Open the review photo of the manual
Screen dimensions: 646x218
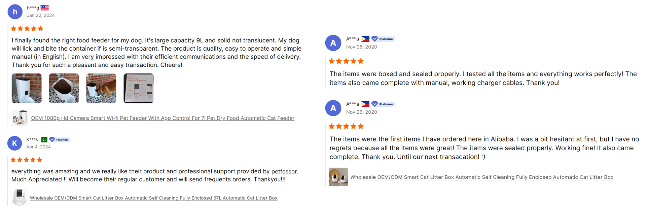click(139, 88)
